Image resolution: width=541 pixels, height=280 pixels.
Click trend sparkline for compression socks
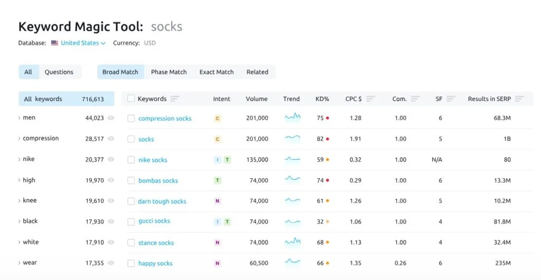tap(293, 117)
